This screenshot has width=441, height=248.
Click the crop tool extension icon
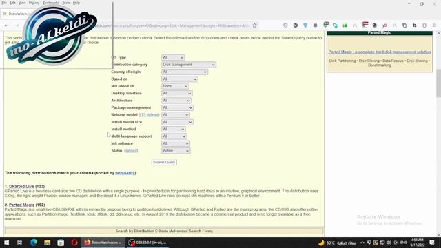point(415,25)
